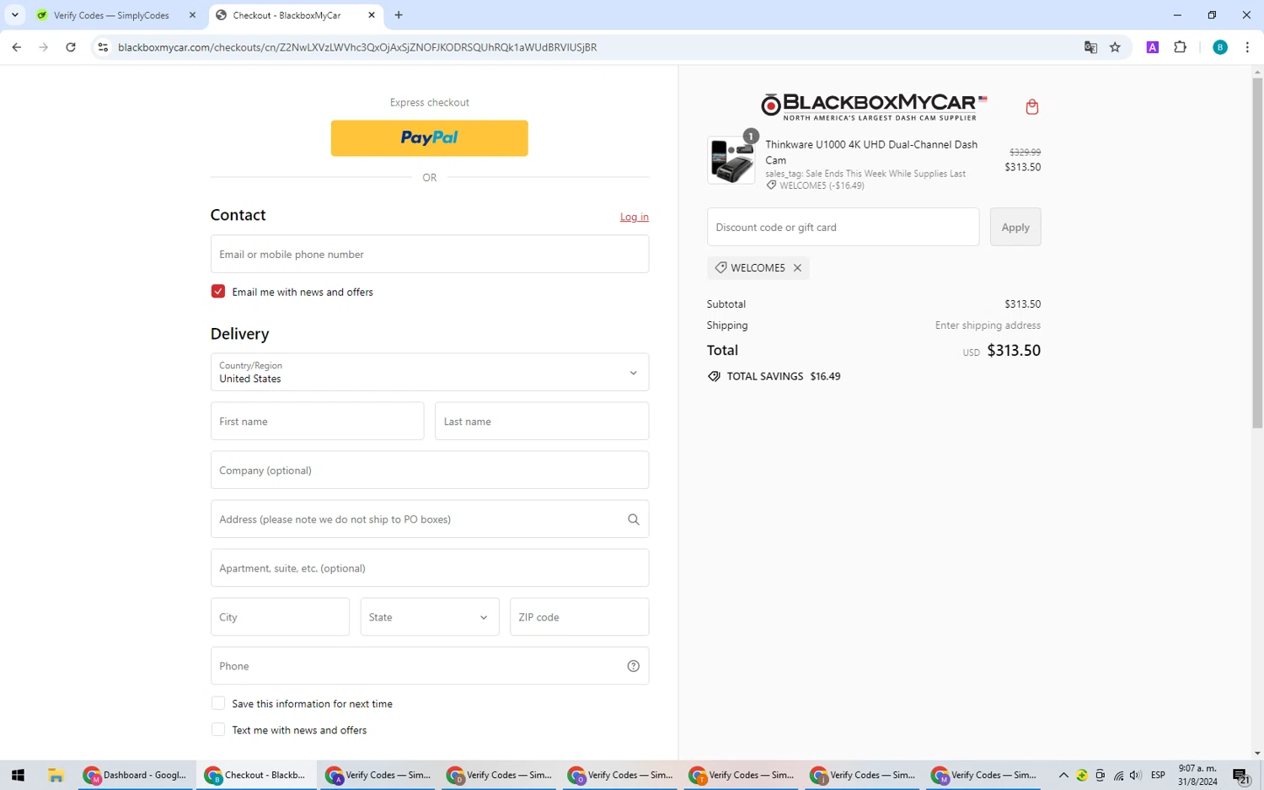Image resolution: width=1264 pixels, height=790 pixels.
Task: Open Checkout - Blackbox taskbar window
Action: [x=257, y=775]
